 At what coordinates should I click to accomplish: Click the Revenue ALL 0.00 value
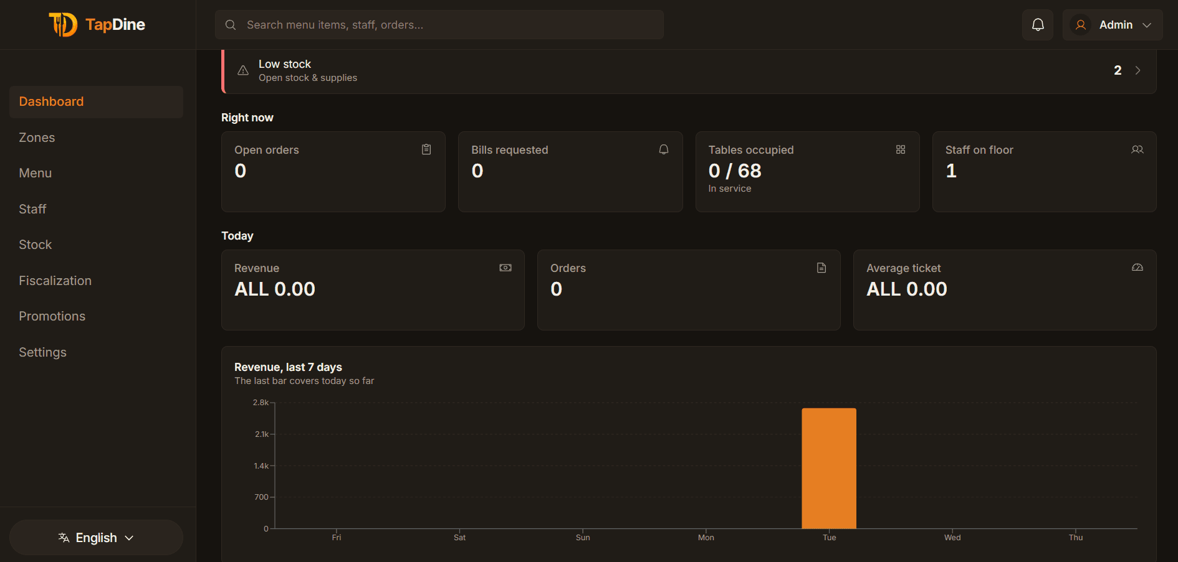(275, 289)
